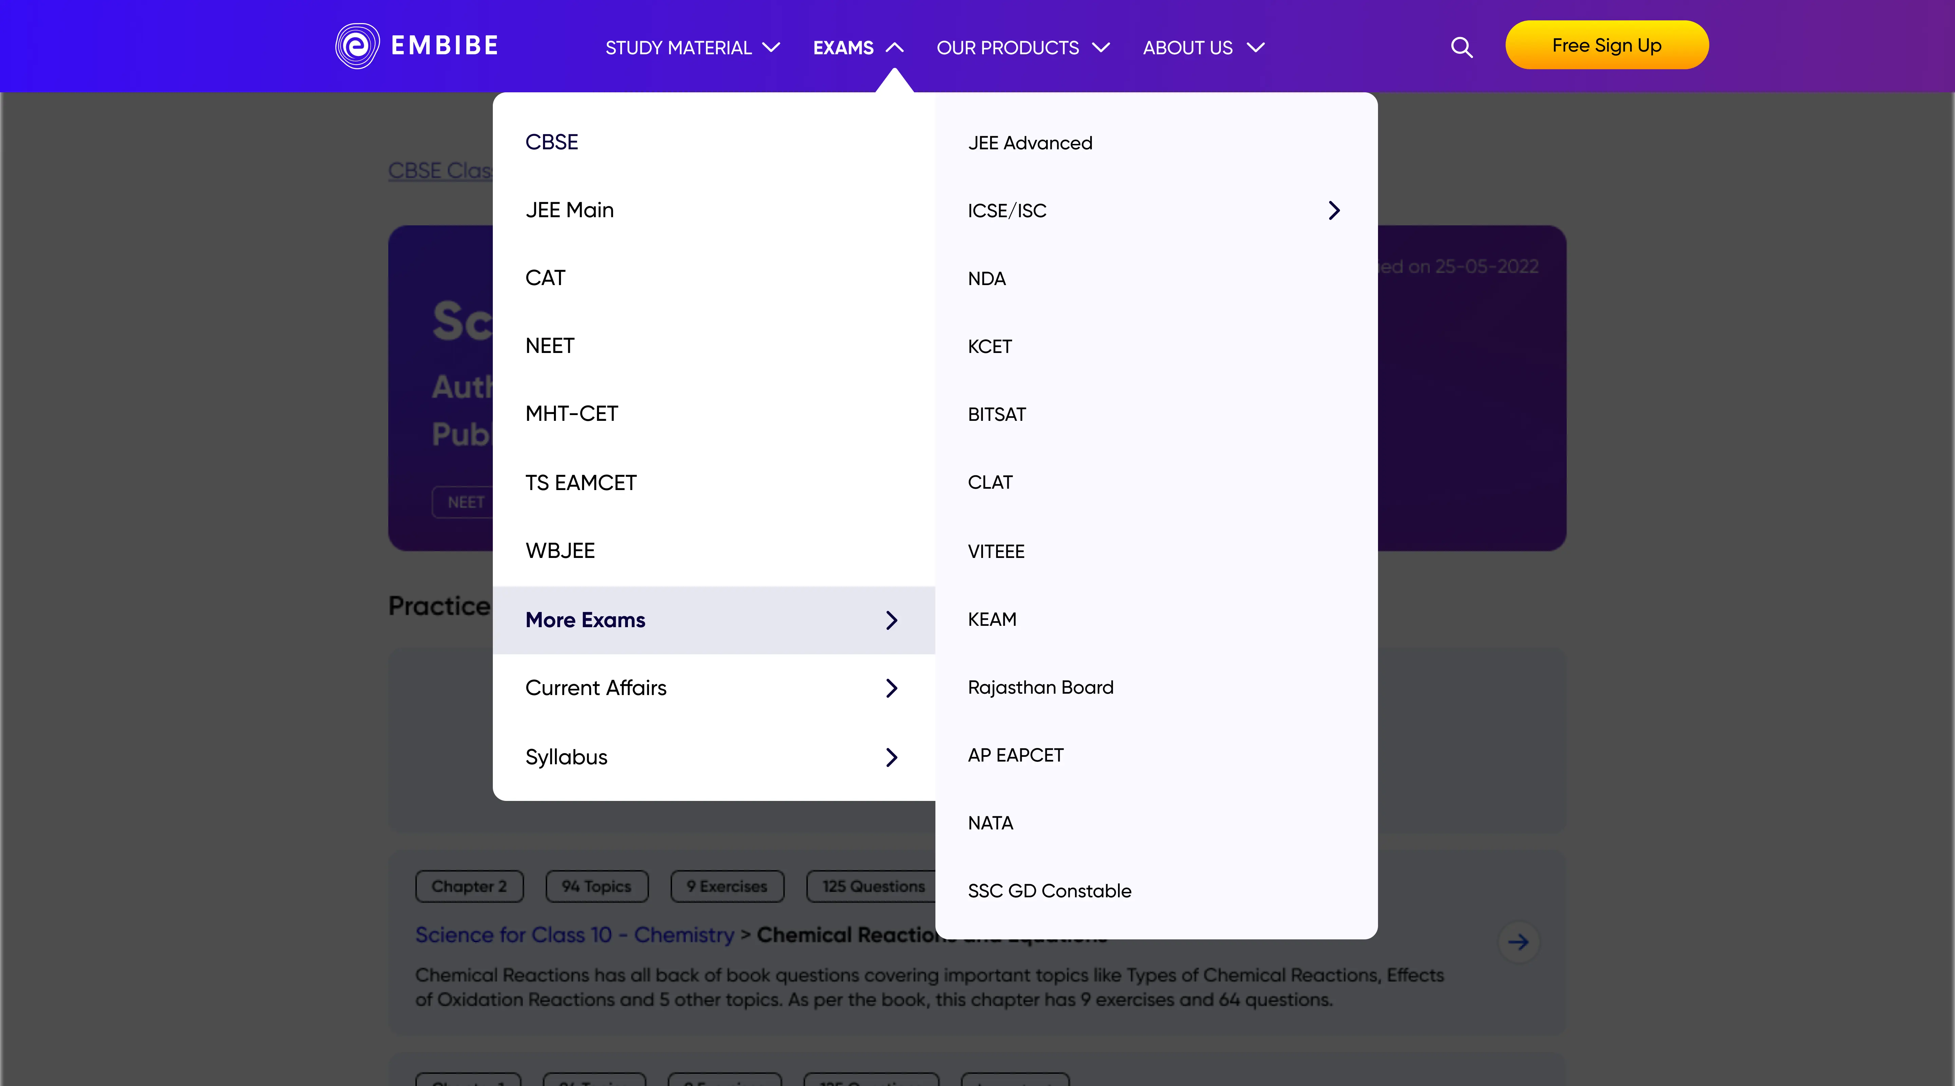The height and width of the screenshot is (1086, 1955).
Task: Expand the Study Material dropdown
Action: click(x=692, y=48)
